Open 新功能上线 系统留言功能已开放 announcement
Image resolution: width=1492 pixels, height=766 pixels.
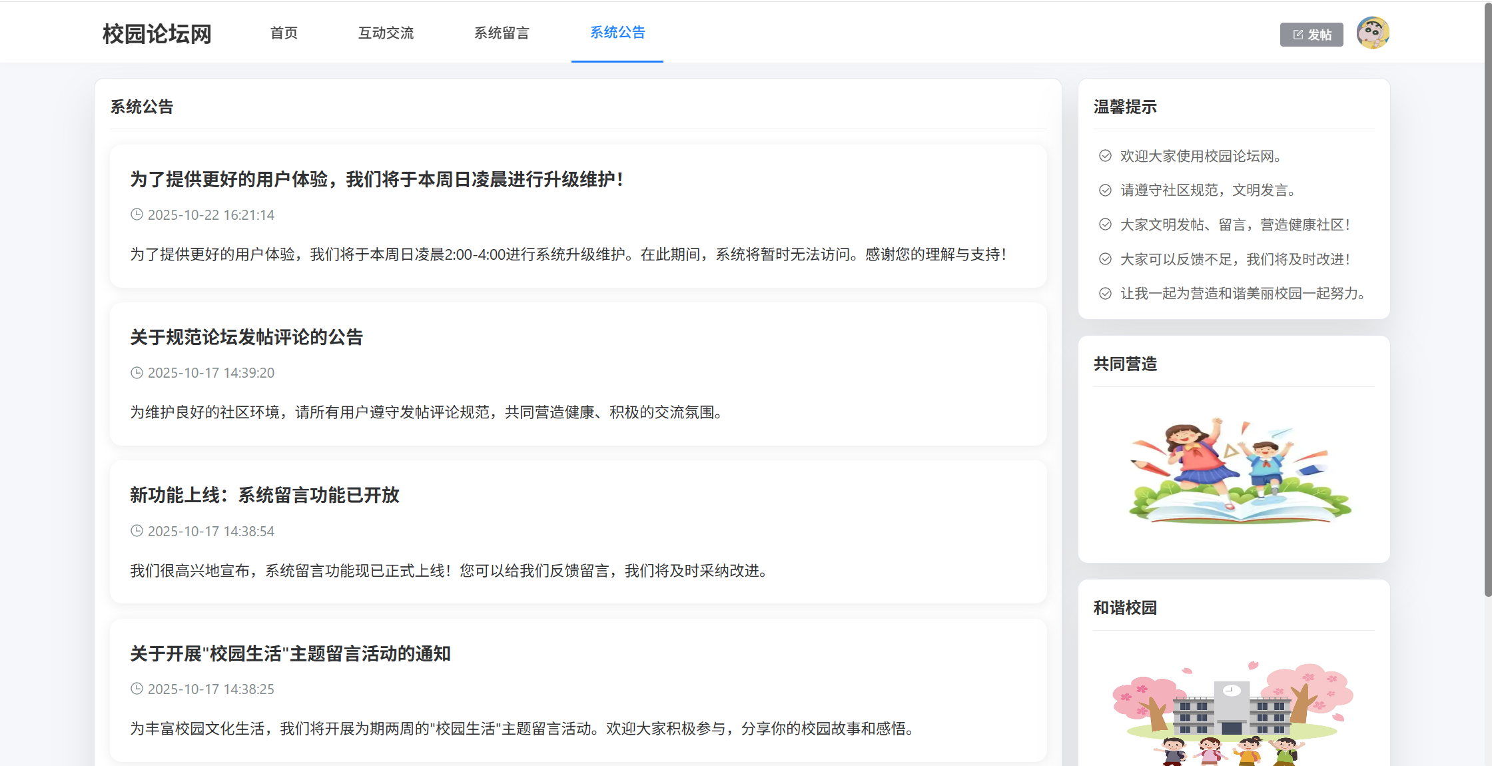(264, 495)
